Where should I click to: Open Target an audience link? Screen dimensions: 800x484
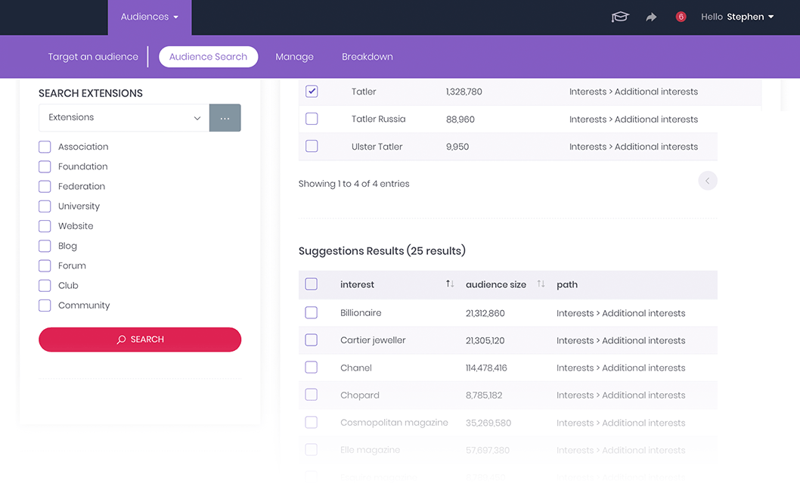click(93, 57)
